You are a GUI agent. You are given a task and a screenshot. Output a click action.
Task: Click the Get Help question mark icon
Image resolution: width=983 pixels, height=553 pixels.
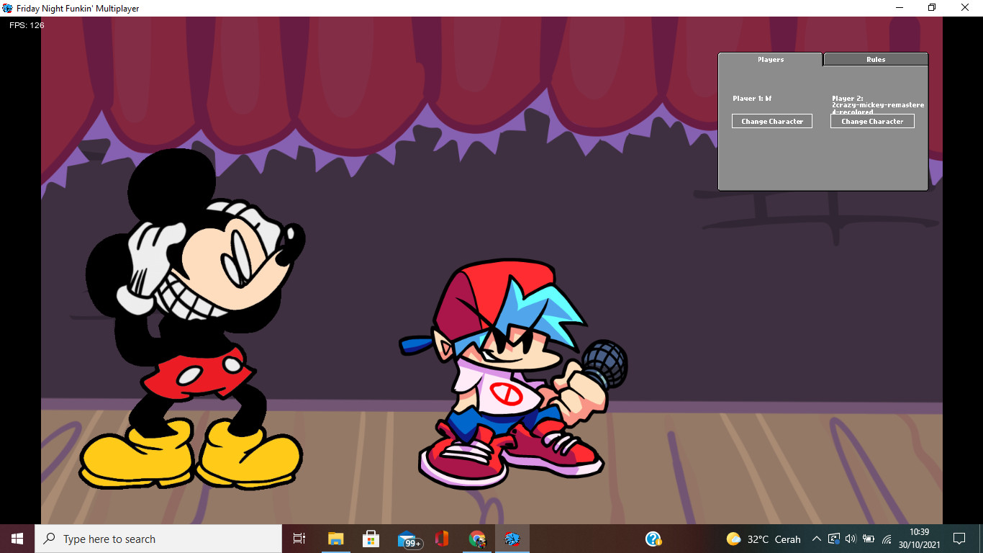pos(653,539)
